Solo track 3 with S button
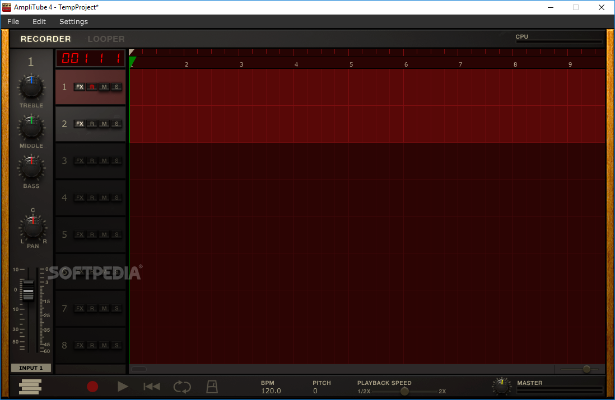The width and height of the screenshot is (615, 400). (117, 161)
